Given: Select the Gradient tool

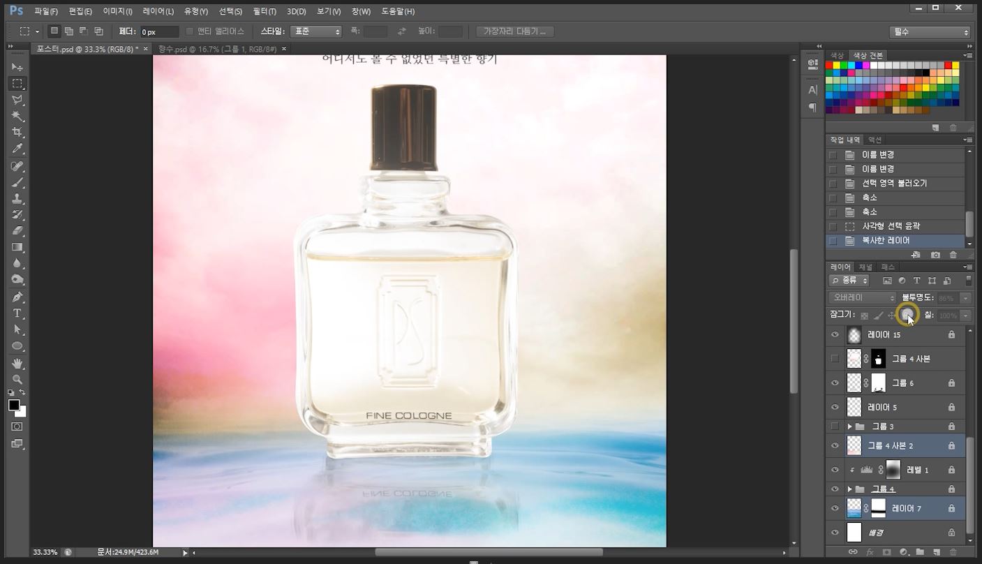Looking at the screenshot, I should (x=17, y=247).
